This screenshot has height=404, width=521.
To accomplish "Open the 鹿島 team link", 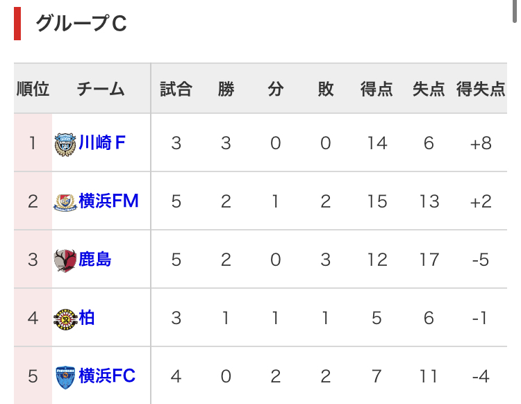I will [94, 259].
